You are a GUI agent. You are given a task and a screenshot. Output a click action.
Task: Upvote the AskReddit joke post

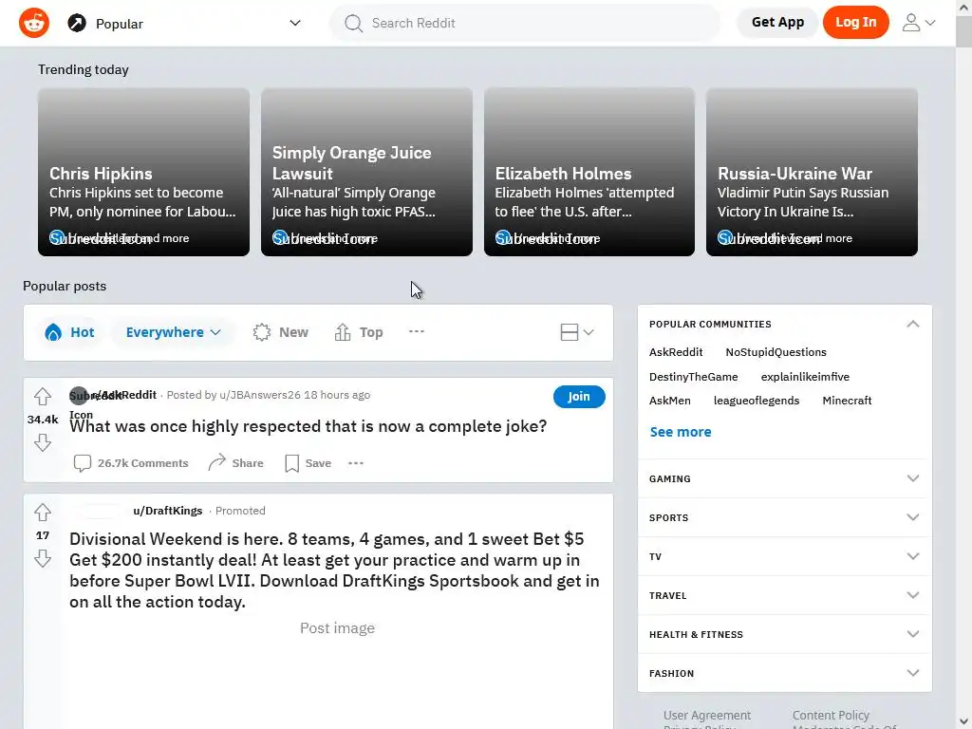[x=42, y=396]
